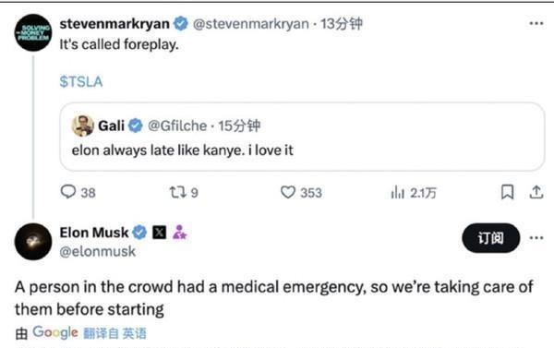
Task: Open the $TSLA cashtag link
Action: (81, 81)
